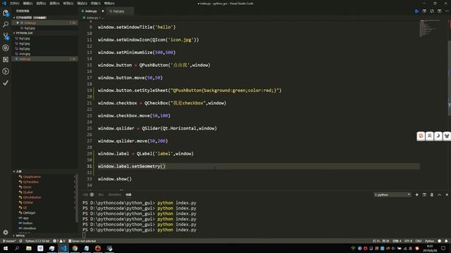Click the Python language mode in status bar
This screenshot has height=253, width=451.
tap(429, 241)
